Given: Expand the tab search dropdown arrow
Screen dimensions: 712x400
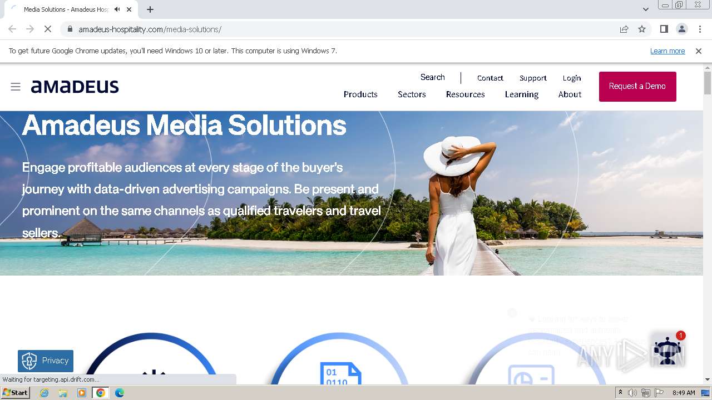Looking at the screenshot, I should point(646,9).
